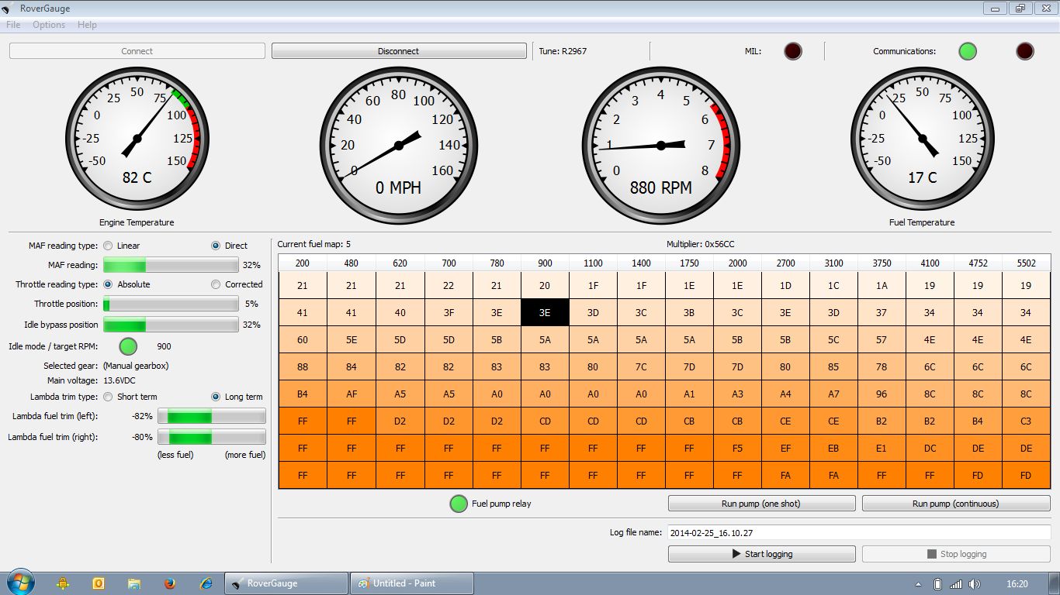Click the green Communications status light
This screenshot has height=595, width=1060.
(967, 51)
